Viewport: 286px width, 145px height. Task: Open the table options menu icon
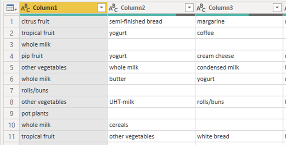point(10,7)
